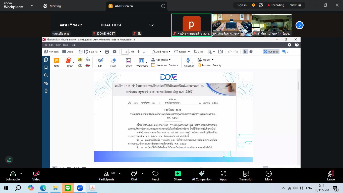The width and height of the screenshot is (343, 193).
Task: Expand the Zoom Workplace dropdown chevron
Action: click(32, 6)
